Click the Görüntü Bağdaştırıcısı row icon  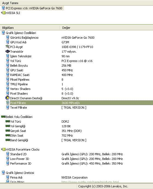coord(7,38)
